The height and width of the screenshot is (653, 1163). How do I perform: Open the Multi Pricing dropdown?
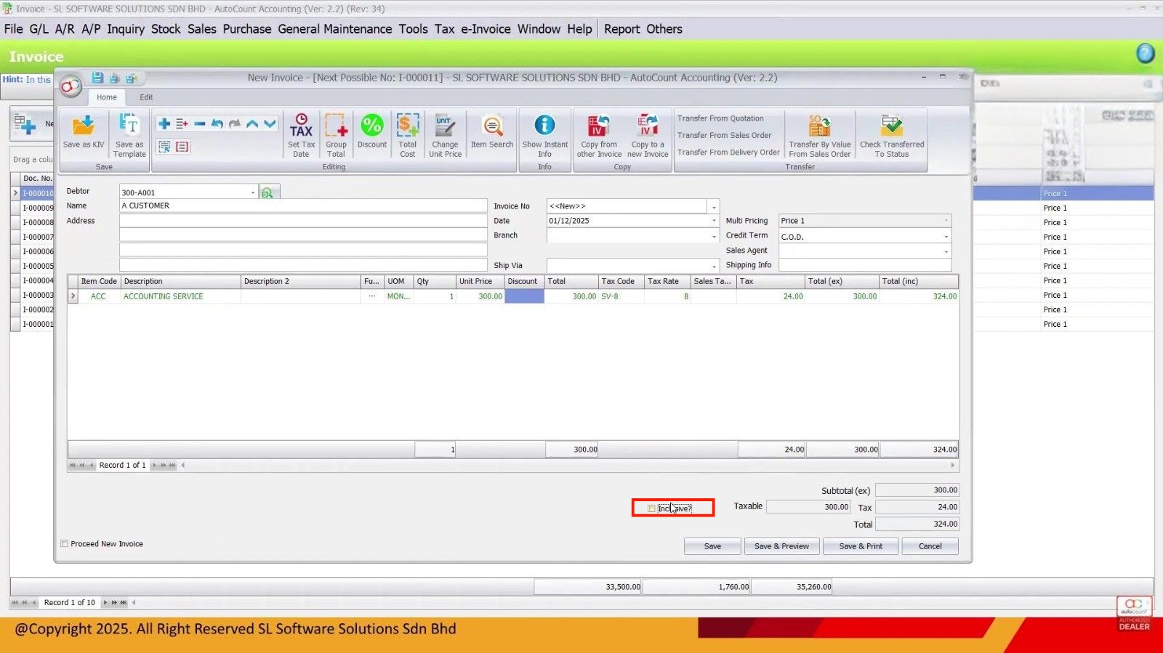[x=946, y=221]
